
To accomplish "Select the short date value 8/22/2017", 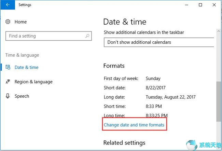I will 155,88.
